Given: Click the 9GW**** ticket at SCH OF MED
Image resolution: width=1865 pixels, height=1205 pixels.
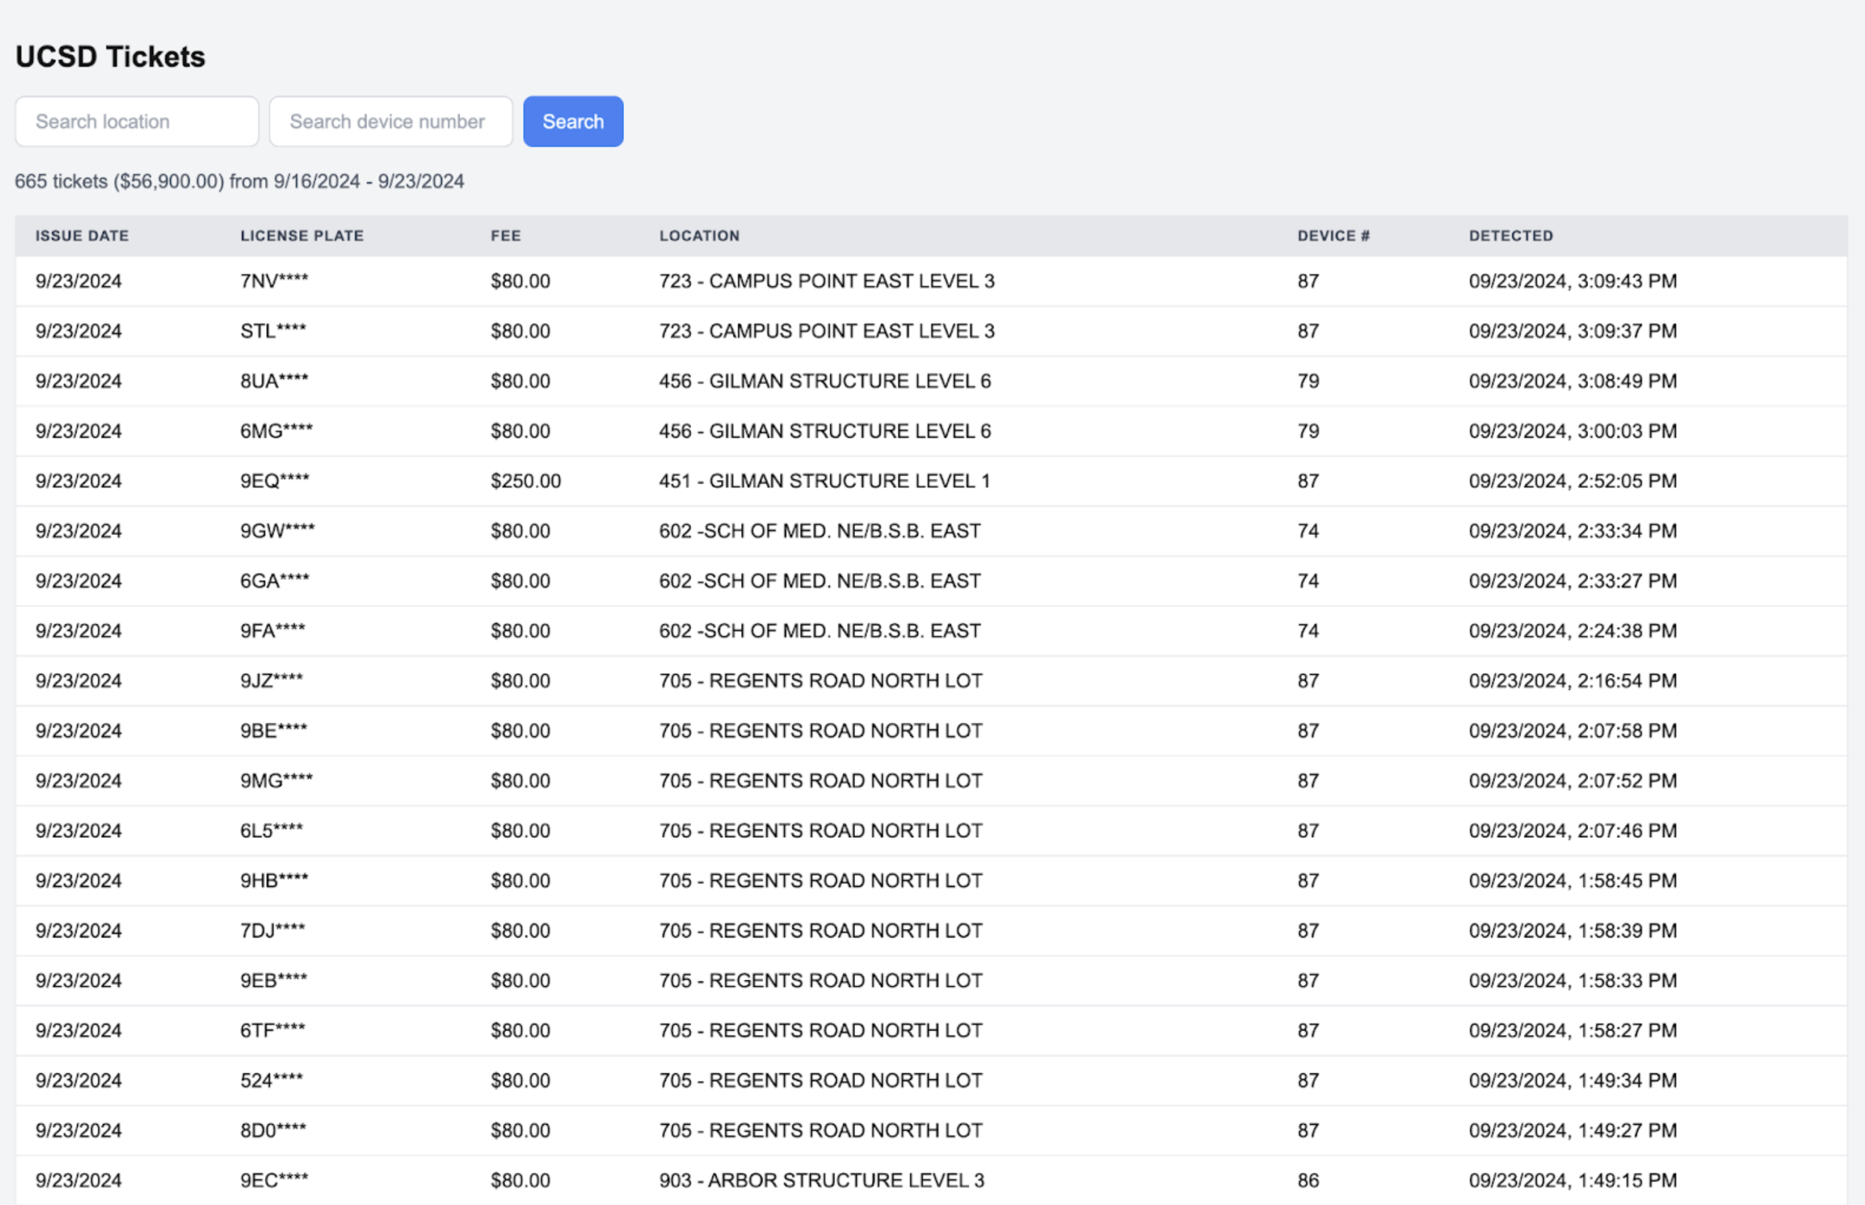Looking at the screenshot, I should tap(819, 530).
